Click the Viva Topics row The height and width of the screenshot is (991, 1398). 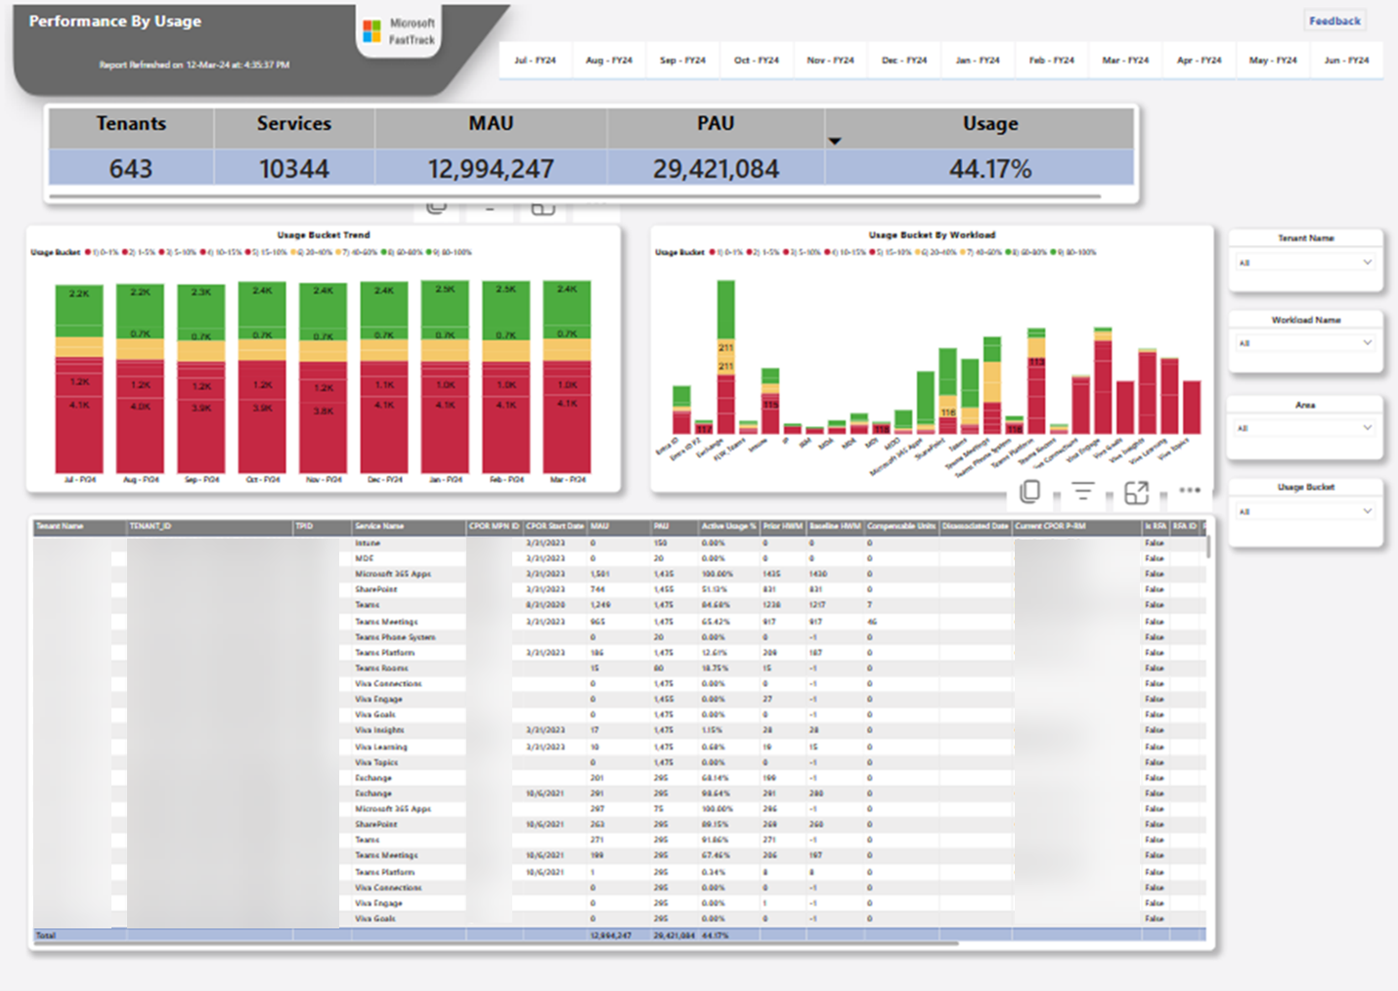(619, 762)
